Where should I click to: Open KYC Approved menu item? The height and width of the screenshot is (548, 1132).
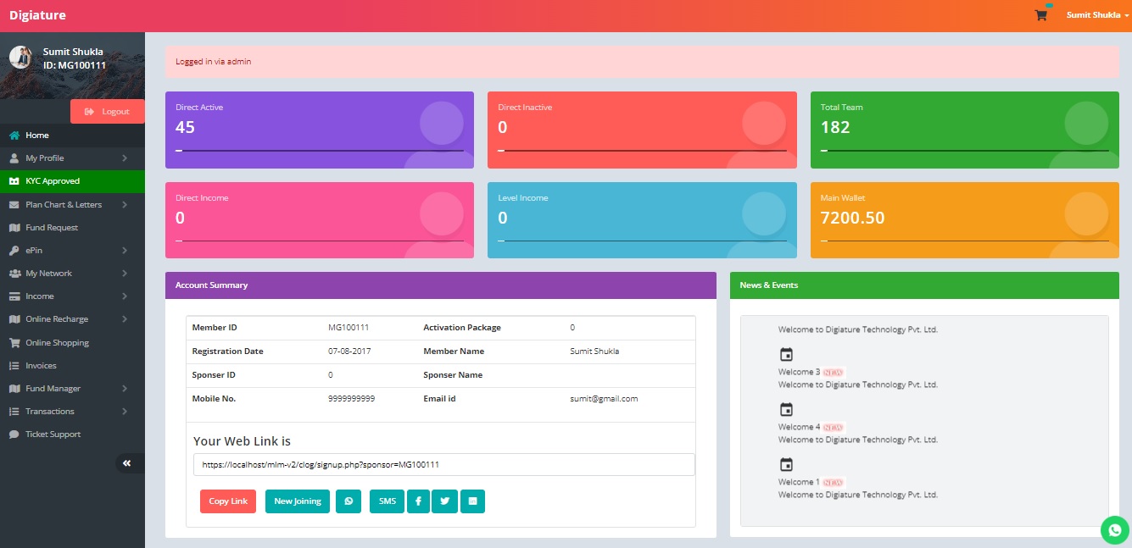72,181
